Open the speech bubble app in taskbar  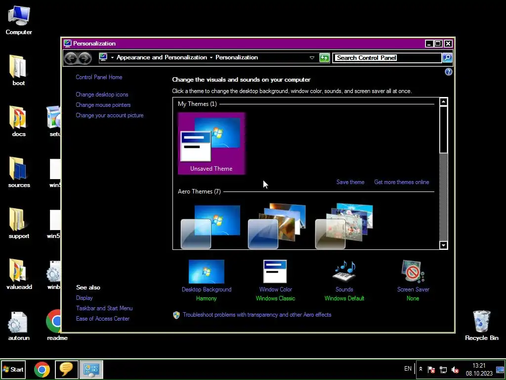(x=67, y=369)
